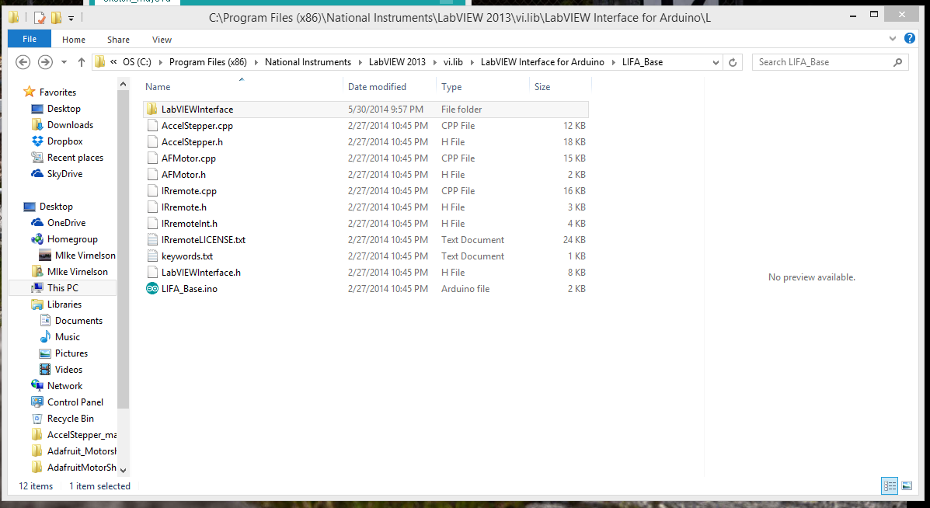Open Homegroup in navigation pane

(x=71, y=239)
